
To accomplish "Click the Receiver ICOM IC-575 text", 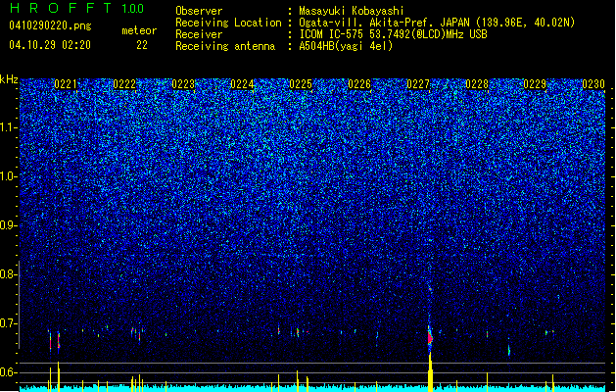I will [393, 34].
